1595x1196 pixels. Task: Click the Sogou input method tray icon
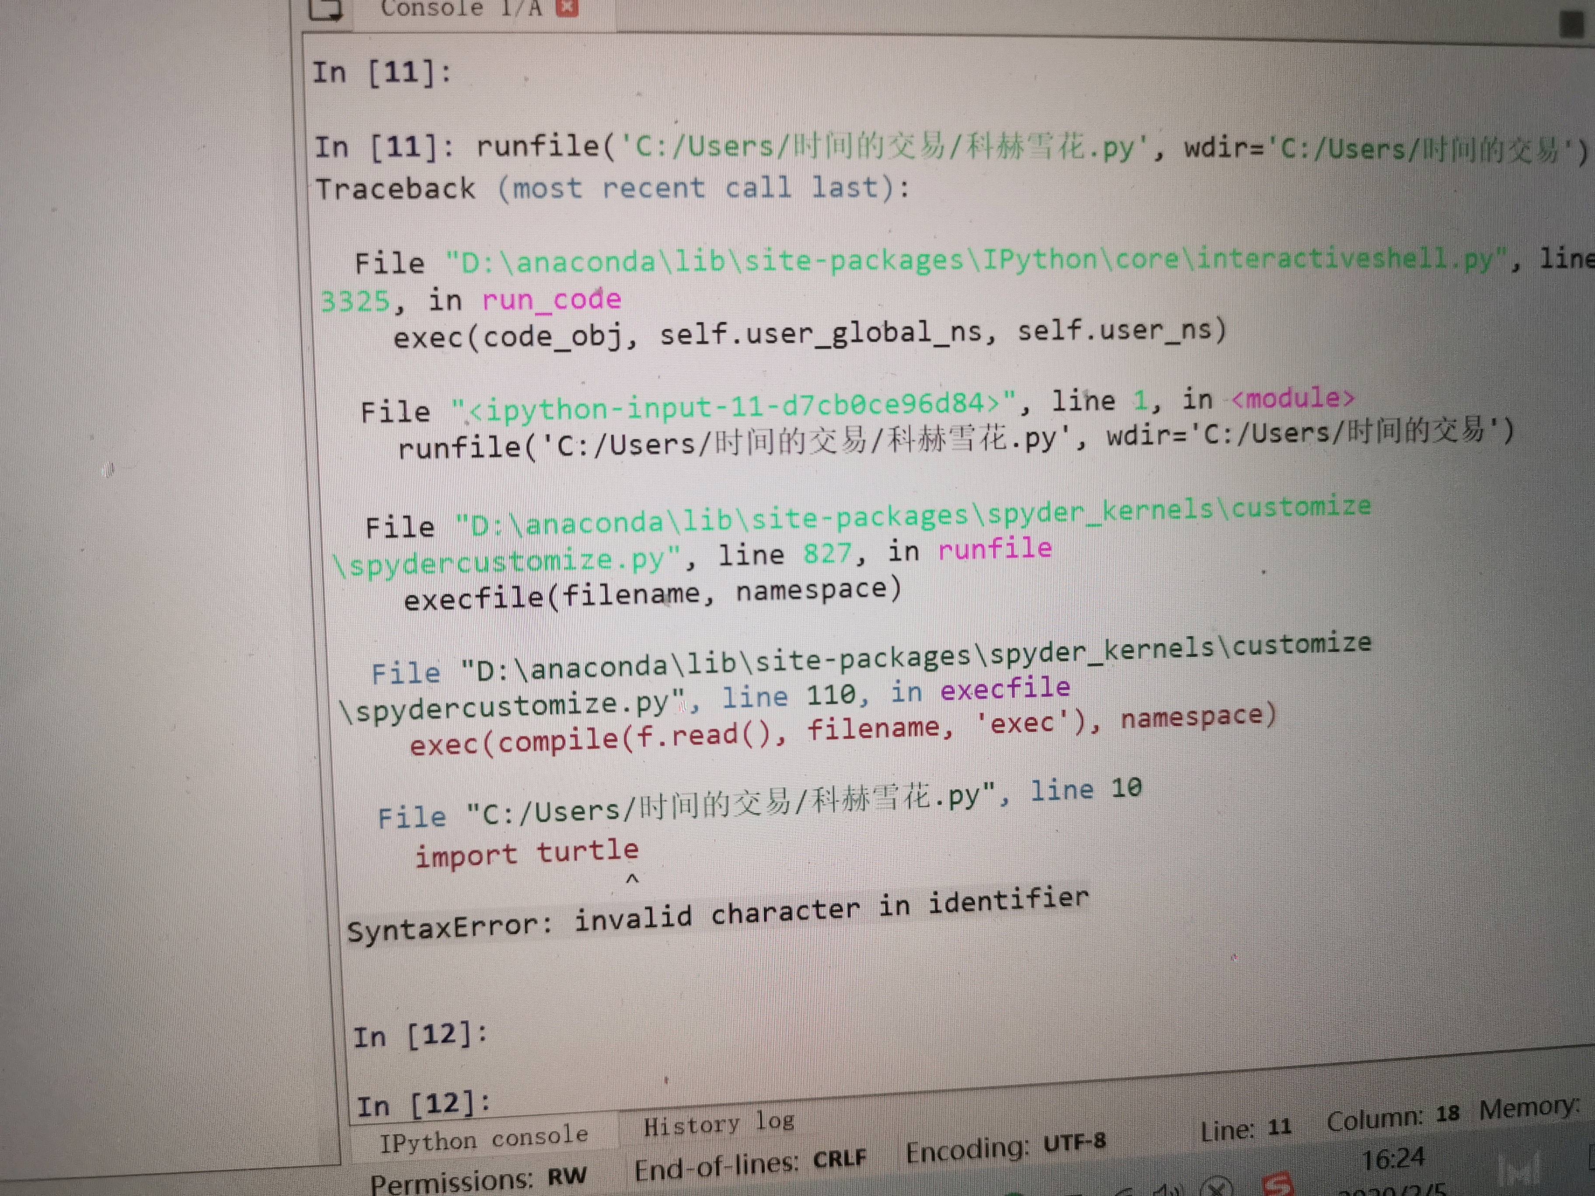tap(1278, 1185)
